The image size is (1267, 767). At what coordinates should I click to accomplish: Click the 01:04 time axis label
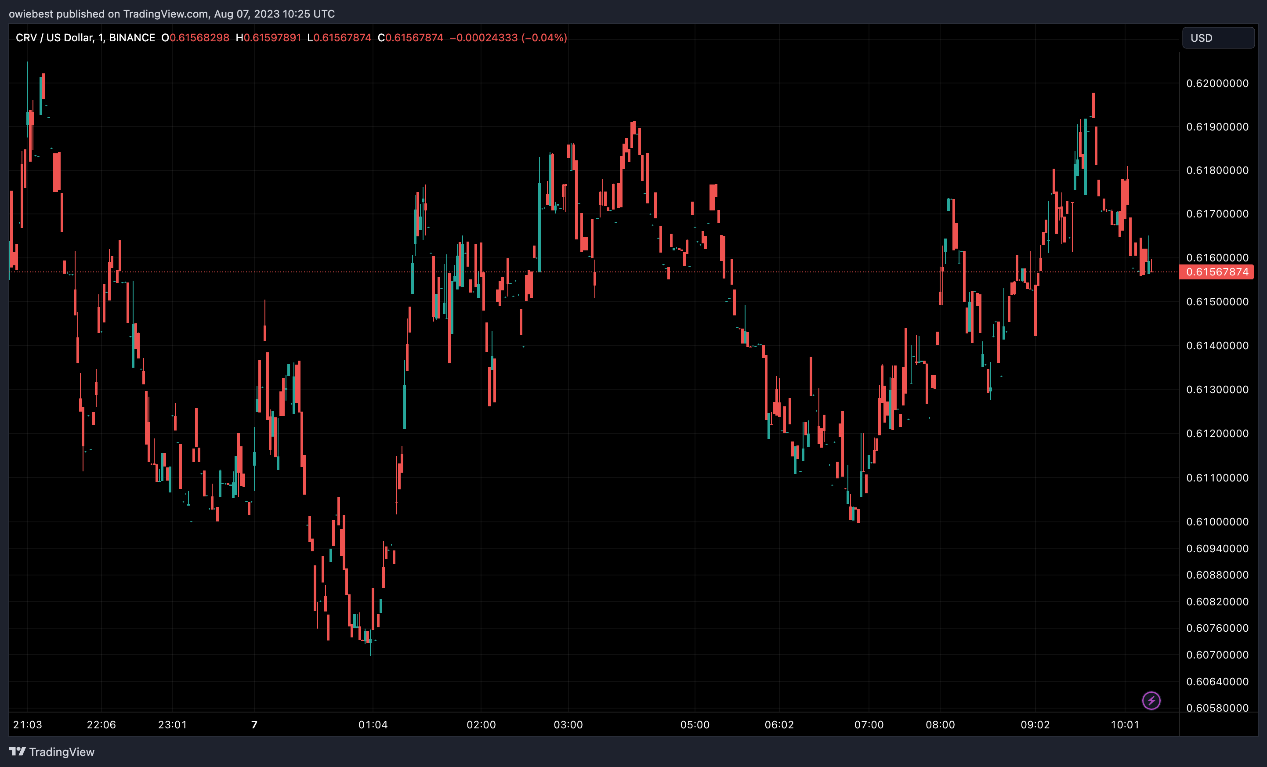(373, 725)
